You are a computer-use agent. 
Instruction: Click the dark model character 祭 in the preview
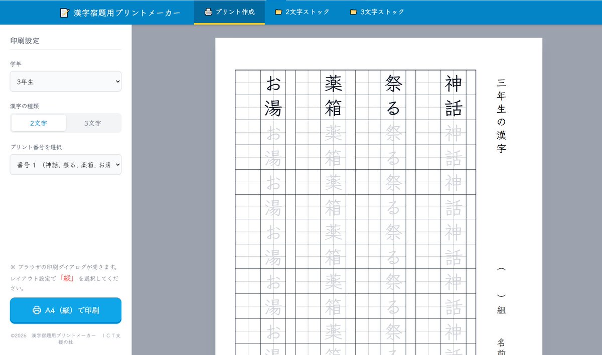click(393, 83)
